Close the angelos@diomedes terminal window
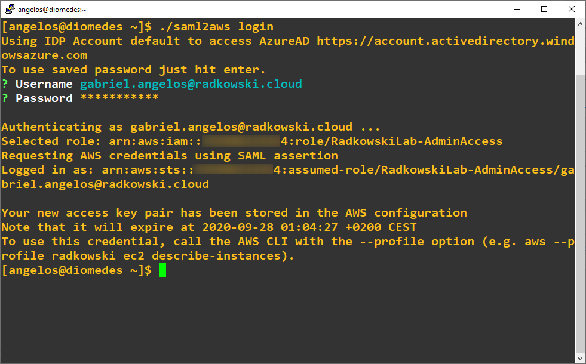This screenshot has height=364, width=586. click(572, 9)
